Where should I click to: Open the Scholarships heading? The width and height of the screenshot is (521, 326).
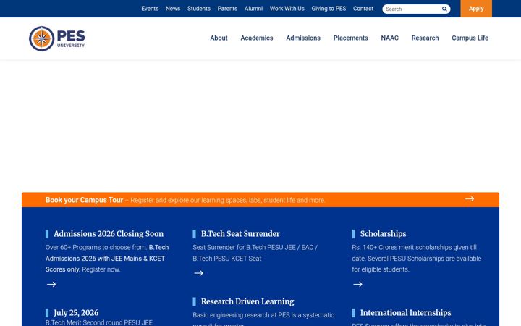click(x=383, y=234)
